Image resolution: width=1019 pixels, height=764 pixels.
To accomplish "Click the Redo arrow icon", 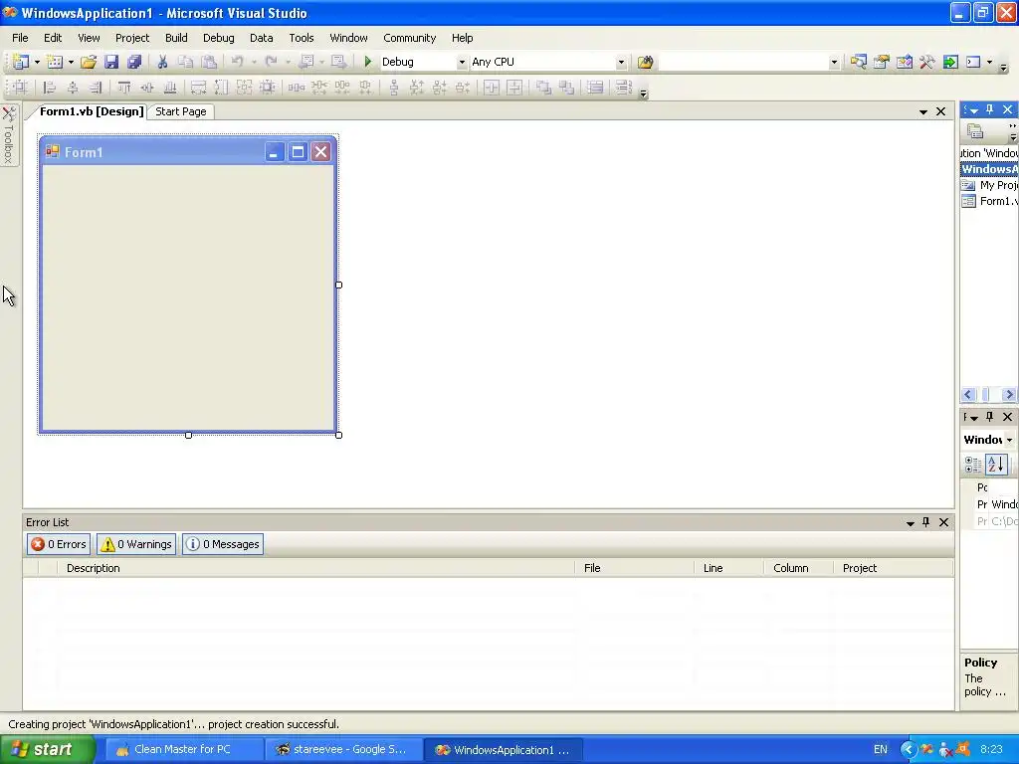I will point(271,62).
